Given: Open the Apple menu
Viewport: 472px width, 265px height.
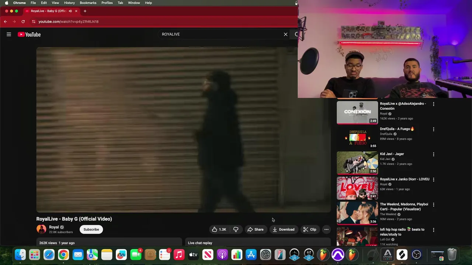Looking at the screenshot, I should [6, 3].
